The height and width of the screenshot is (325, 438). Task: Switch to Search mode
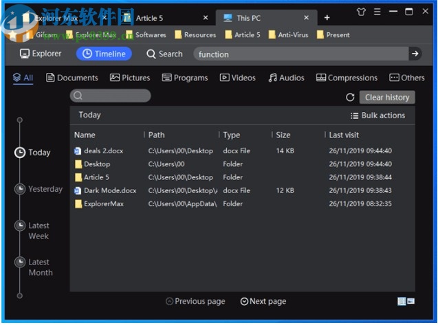click(164, 54)
